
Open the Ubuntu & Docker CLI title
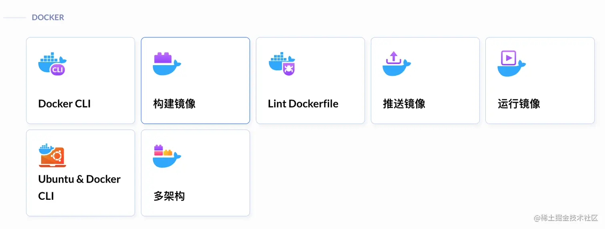tap(79, 187)
